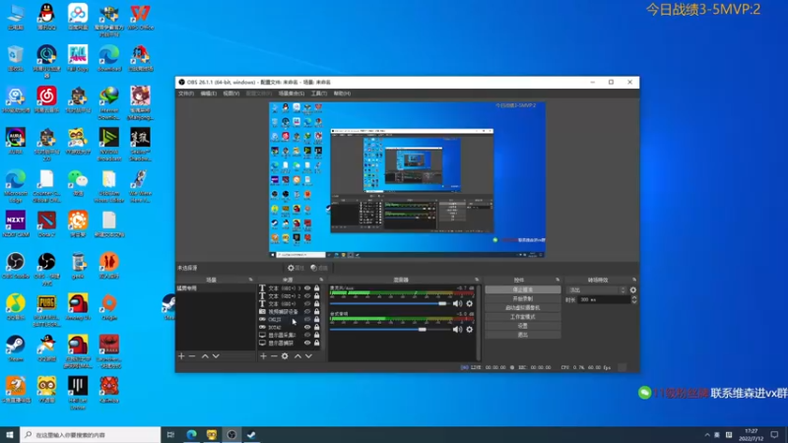Toggle visibility of 显示器捕获 source
Image resolution: width=788 pixels, height=443 pixels.
pos(307,343)
